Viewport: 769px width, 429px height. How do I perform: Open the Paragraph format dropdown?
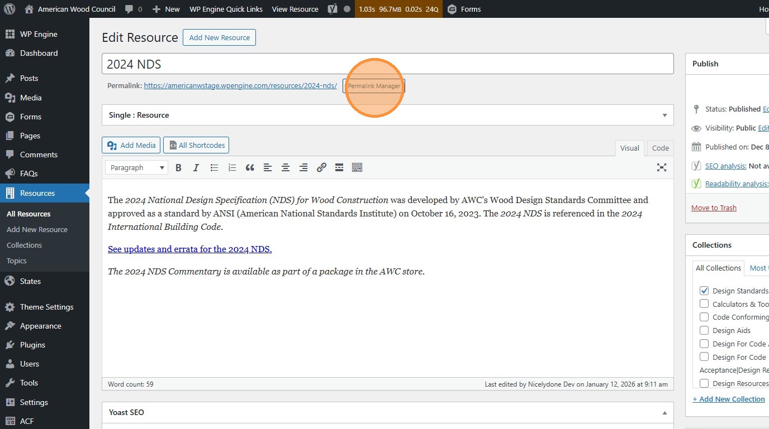coord(136,167)
